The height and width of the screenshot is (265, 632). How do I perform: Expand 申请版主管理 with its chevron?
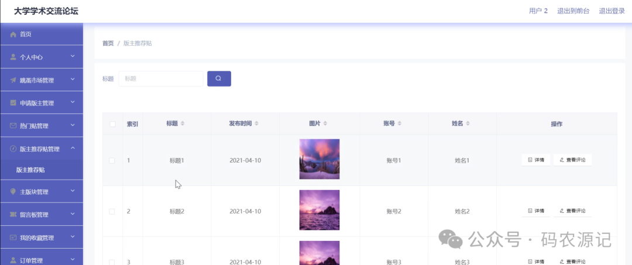point(73,102)
